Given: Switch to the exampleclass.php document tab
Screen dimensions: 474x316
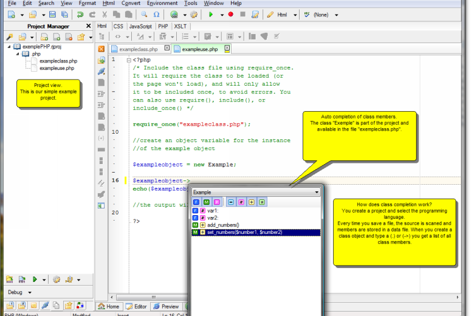Looking at the screenshot, I should 139,49.
